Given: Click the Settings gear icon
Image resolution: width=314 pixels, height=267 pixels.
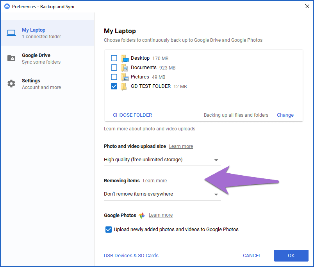Looking at the screenshot, I should pos(11,84).
